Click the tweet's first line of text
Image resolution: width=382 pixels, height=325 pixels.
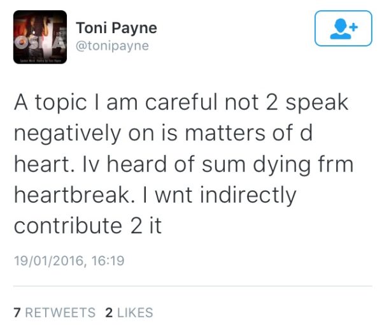pyautogui.click(x=181, y=103)
